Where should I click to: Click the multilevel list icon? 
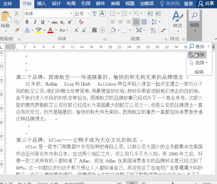click(136, 14)
